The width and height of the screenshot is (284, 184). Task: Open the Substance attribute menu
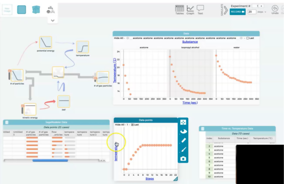190,42
